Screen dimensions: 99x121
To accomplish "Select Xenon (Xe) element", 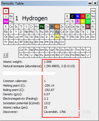I will [93, 32].
